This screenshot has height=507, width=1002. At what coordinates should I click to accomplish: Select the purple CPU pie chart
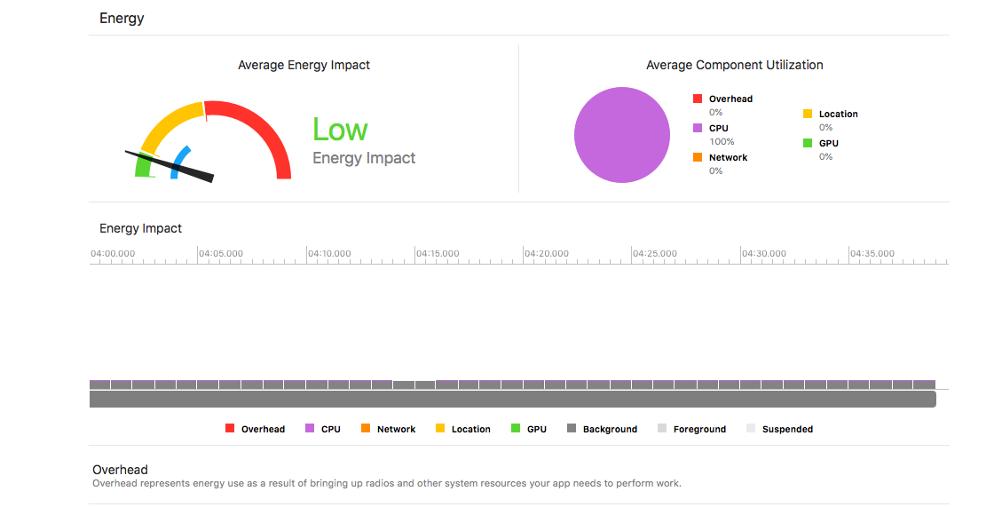pyautogui.click(x=622, y=135)
